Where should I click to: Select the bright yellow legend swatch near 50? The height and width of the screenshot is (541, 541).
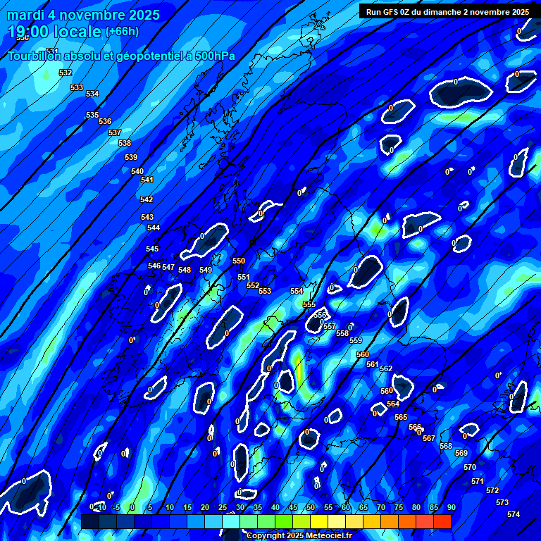(319, 522)
